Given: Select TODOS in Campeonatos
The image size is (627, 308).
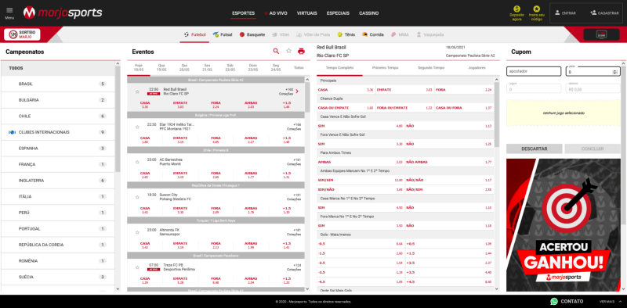Looking at the screenshot, I should click(x=58, y=68).
